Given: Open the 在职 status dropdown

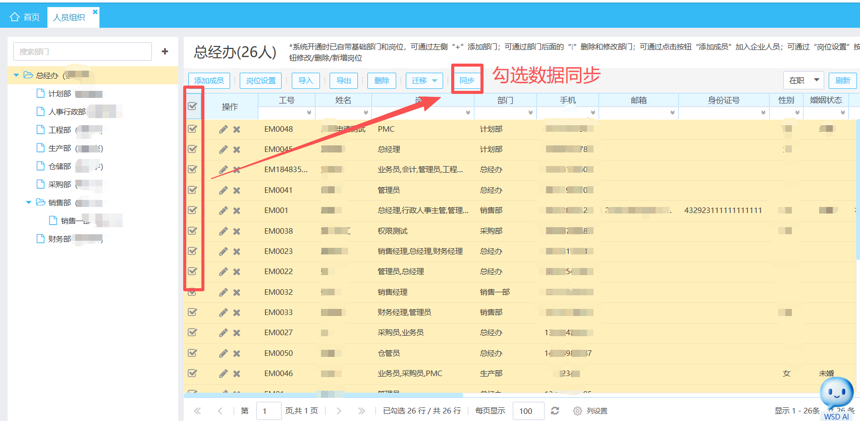Looking at the screenshot, I should point(803,80).
